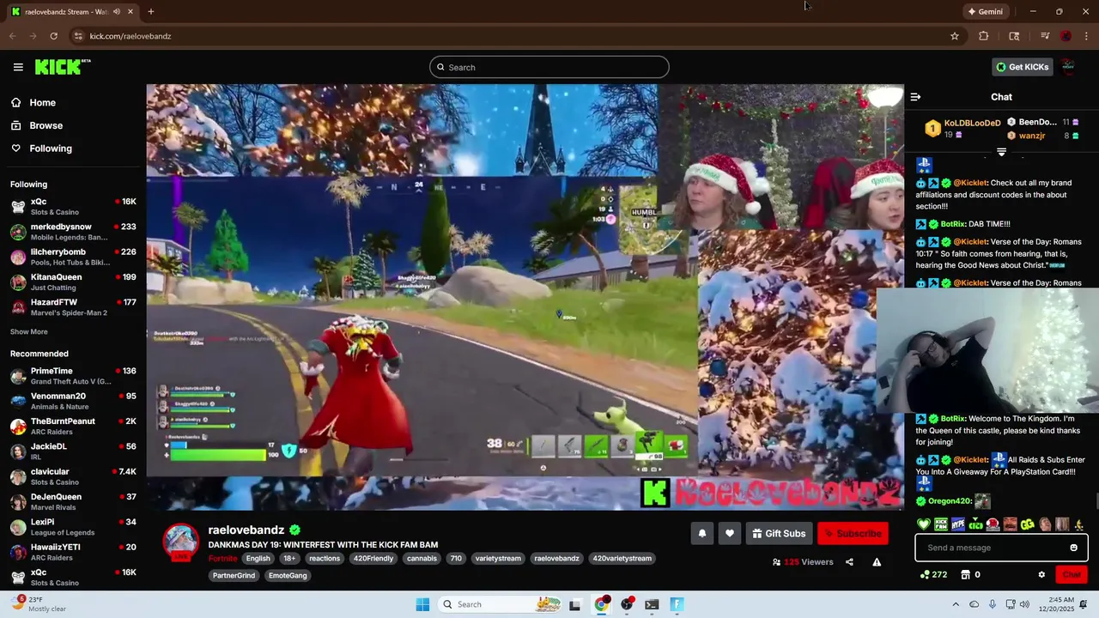Viewport: 1099px width, 618px height.
Task: Mute the tab via speaker icon
Action: tap(117, 11)
